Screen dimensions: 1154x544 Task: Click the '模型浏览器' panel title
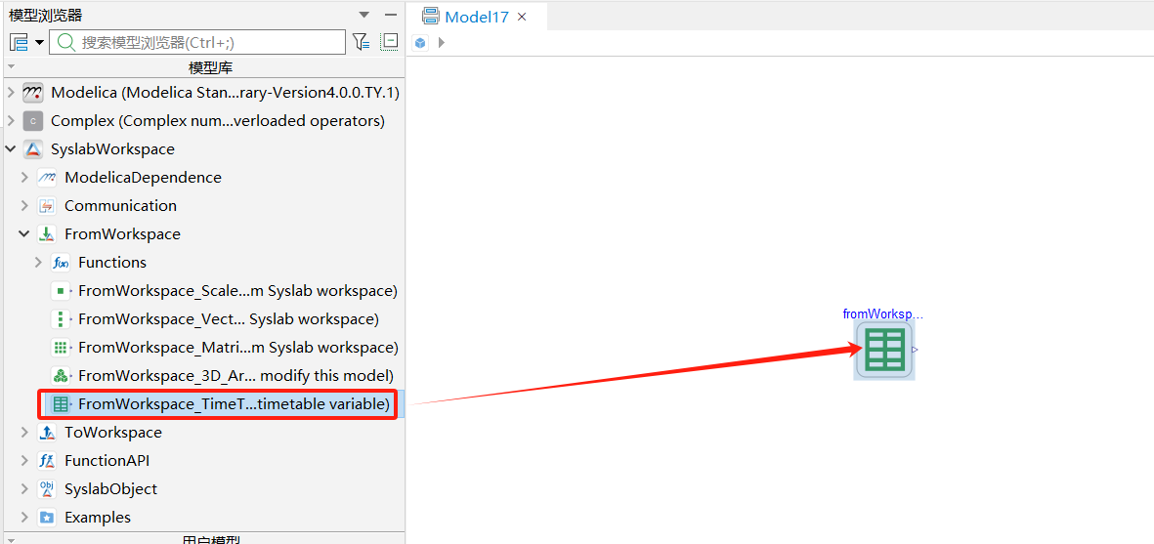(x=46, y=15)
